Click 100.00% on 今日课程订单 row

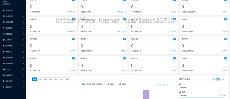[x=70, y=31]
